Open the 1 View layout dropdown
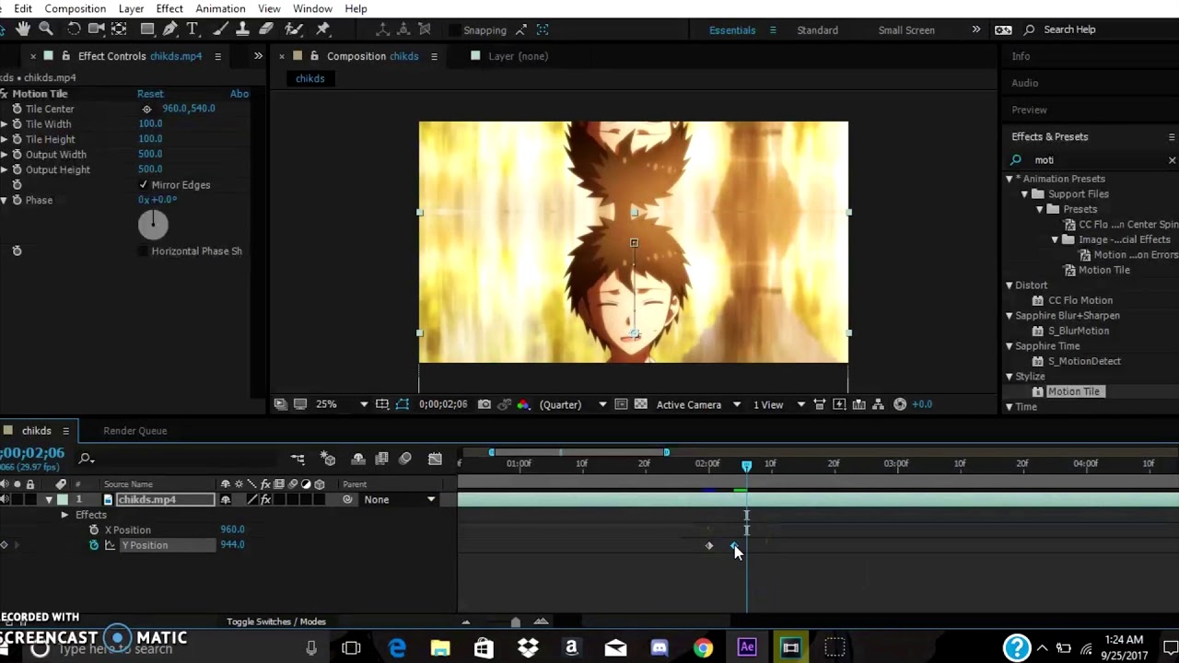The height and width of the screenshot is (663, 1179). coord(779,404)
